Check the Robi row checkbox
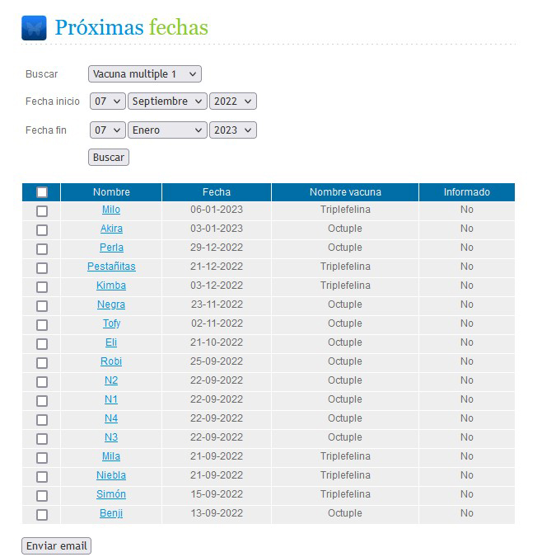542x557 pixels. tap(42, 363)
